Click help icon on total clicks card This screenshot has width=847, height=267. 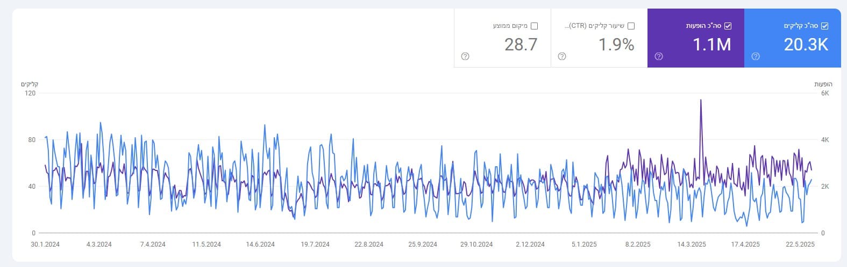coord(756,56)
